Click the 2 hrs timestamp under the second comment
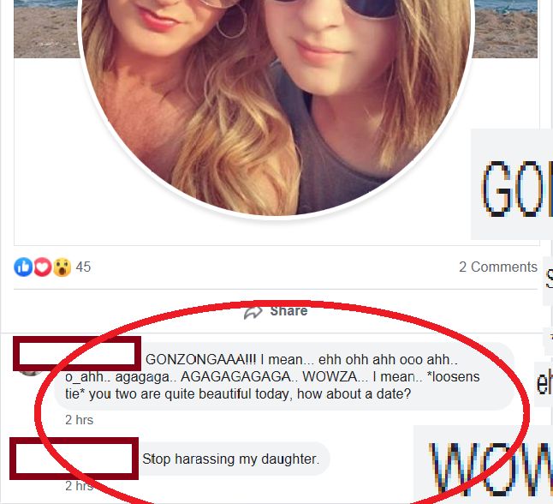 click(79, 486)
